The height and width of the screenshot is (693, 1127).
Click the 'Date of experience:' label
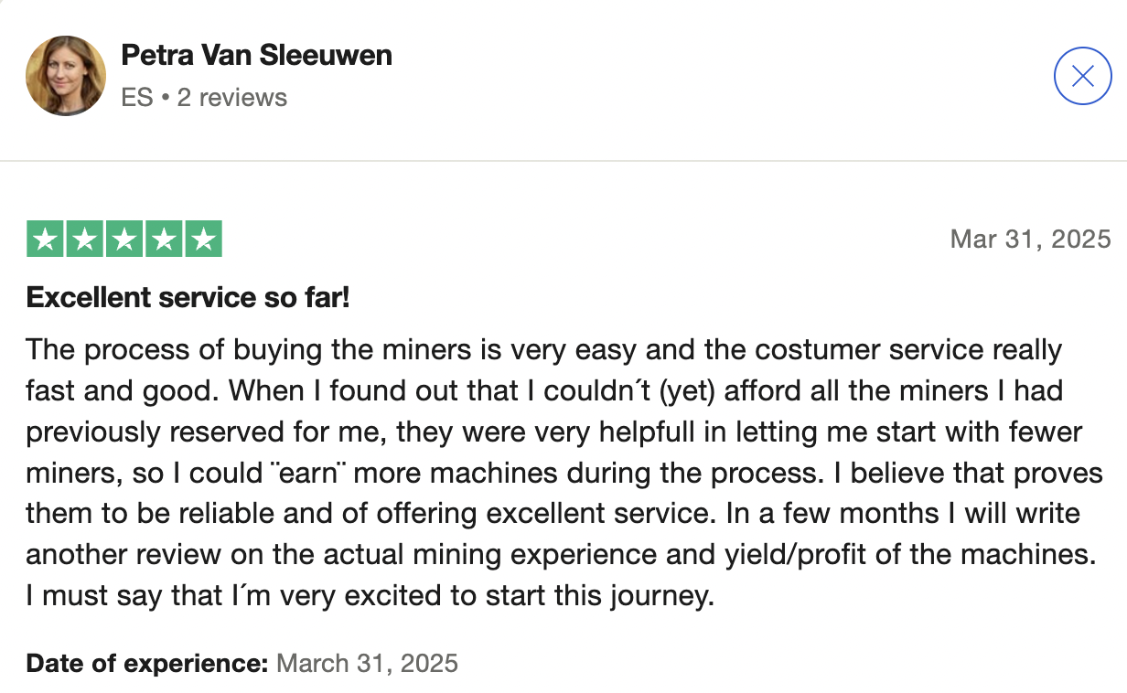click(x=147, y=663)
